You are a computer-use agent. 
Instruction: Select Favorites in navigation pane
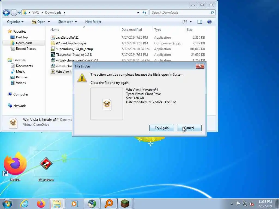pyautogui.click(x=20, y=32)
